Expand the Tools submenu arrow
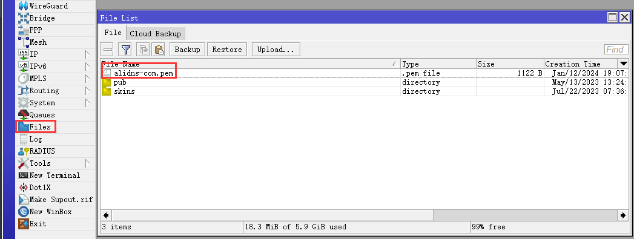This screenshot has height=239, width=634. pos(87,163)
